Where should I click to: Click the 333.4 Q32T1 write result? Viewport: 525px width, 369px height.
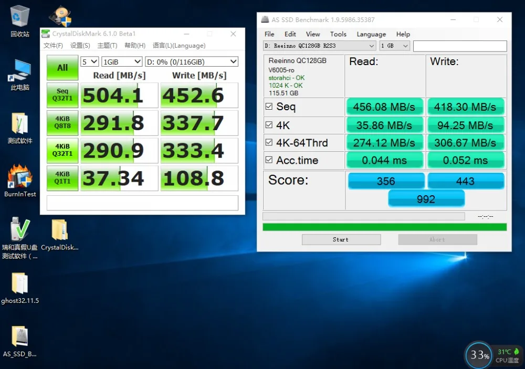tap(199, 150)
